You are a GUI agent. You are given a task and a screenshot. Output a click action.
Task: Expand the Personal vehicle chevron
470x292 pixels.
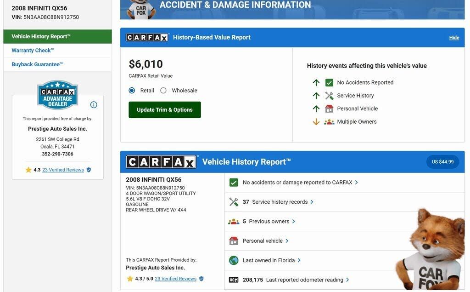click(287, 241)
